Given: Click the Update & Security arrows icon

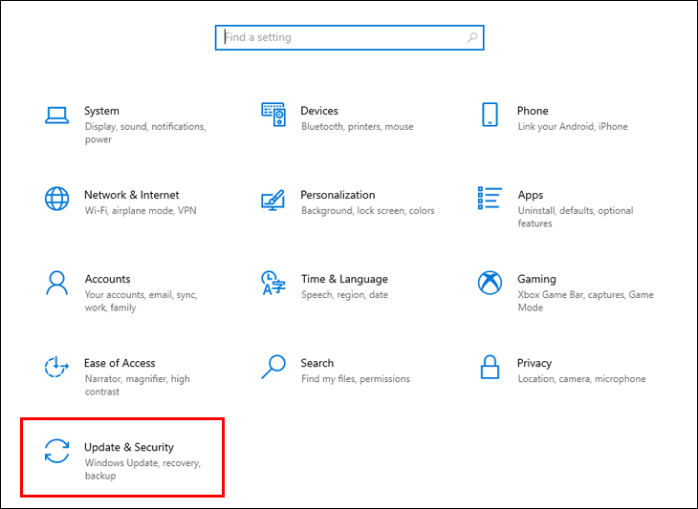Looking at the screenshot, I should tap(57, 451).
